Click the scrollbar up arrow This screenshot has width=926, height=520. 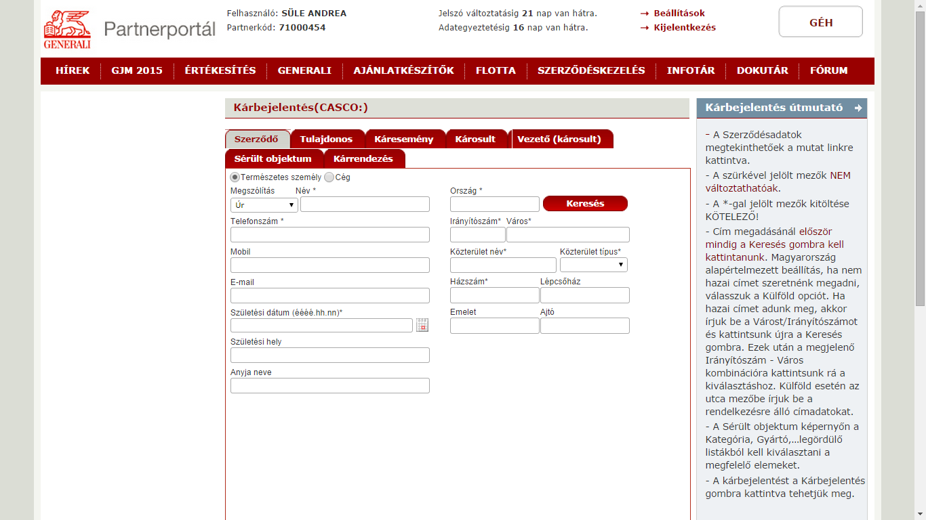(920, 5)
